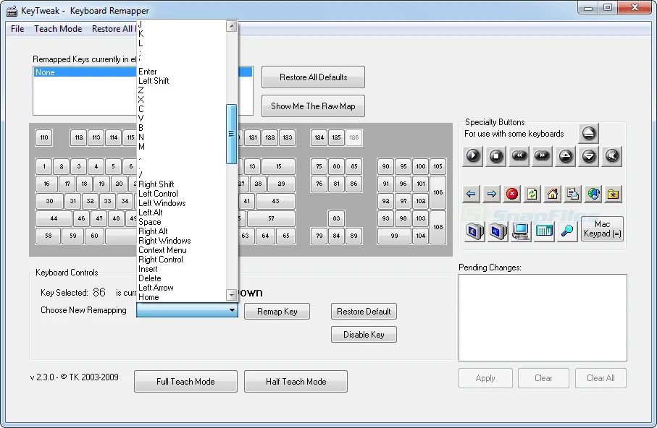Click the globe with music note icon

pos(593,194)
